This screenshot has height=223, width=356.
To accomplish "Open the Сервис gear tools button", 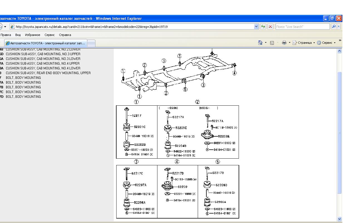I will point(325,43).
